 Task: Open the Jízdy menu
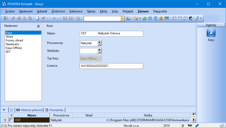point(115,11)
